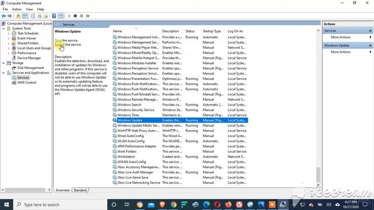The image size is (374, 210).
Task: Collapse the Services and Applications node
Action: coord(4,73)
